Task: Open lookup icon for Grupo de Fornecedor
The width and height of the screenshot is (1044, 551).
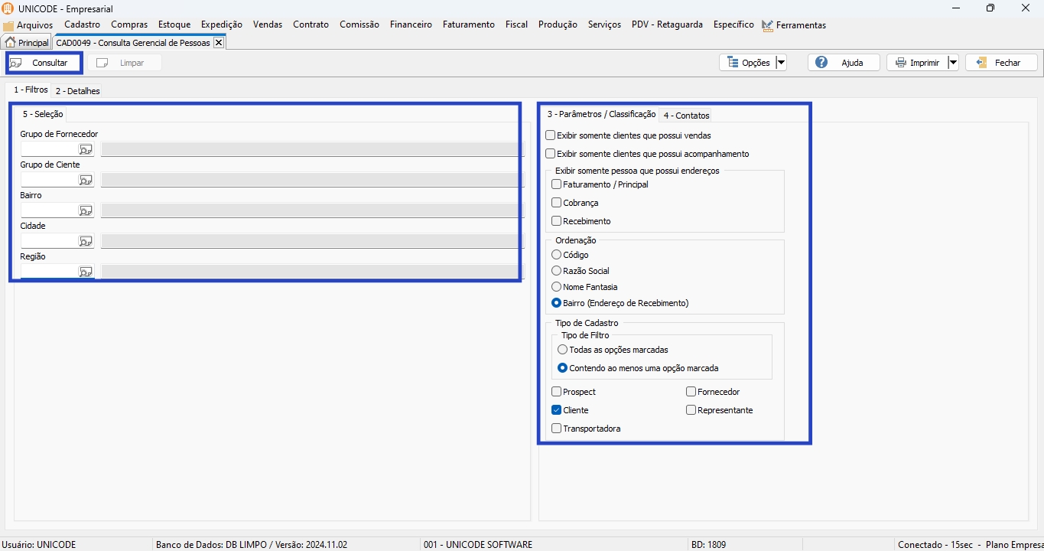Action: [x=86, y=149]
